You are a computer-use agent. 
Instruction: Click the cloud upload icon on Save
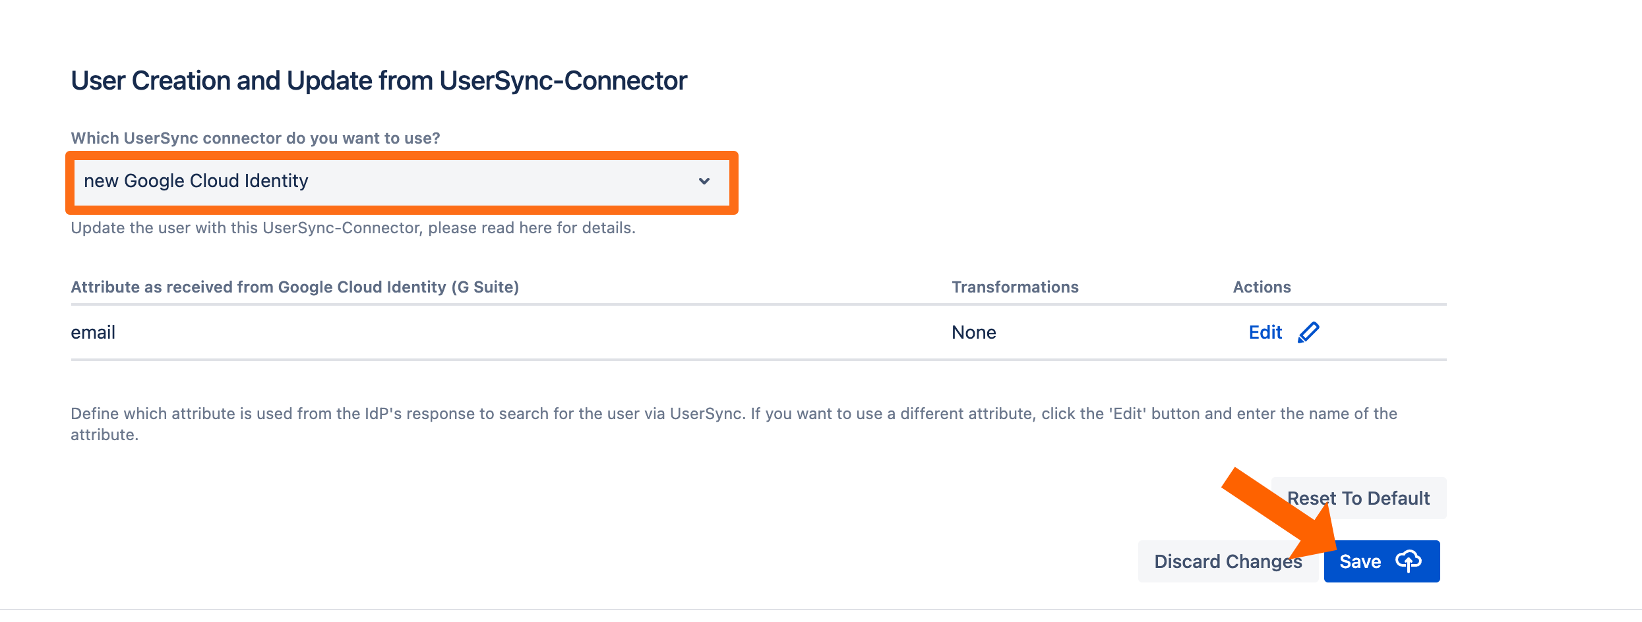point(1408,561)
